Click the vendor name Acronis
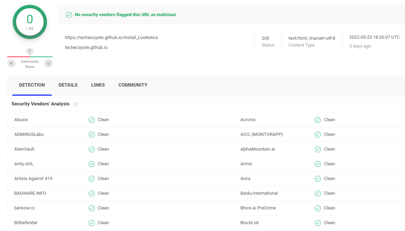405x231 pixels. (248, 120)
